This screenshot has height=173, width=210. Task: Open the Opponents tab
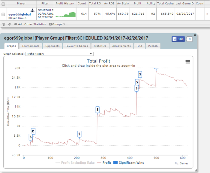pyautogui.click(x=52, y=46)
